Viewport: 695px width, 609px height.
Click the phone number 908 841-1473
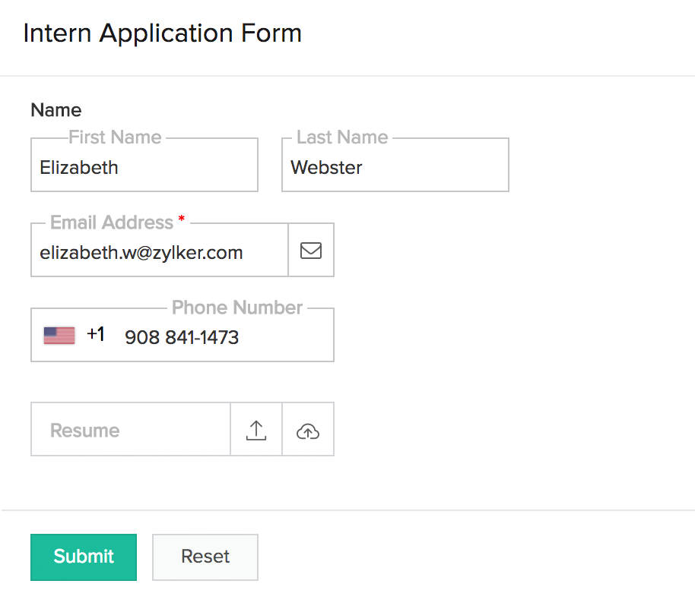click(182, 337)
